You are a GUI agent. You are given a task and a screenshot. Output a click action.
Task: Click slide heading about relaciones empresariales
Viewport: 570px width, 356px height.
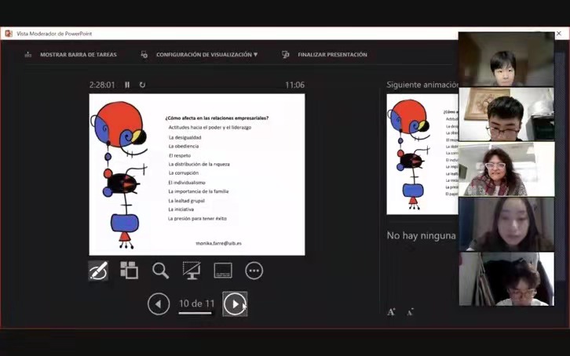click(217, 118)
